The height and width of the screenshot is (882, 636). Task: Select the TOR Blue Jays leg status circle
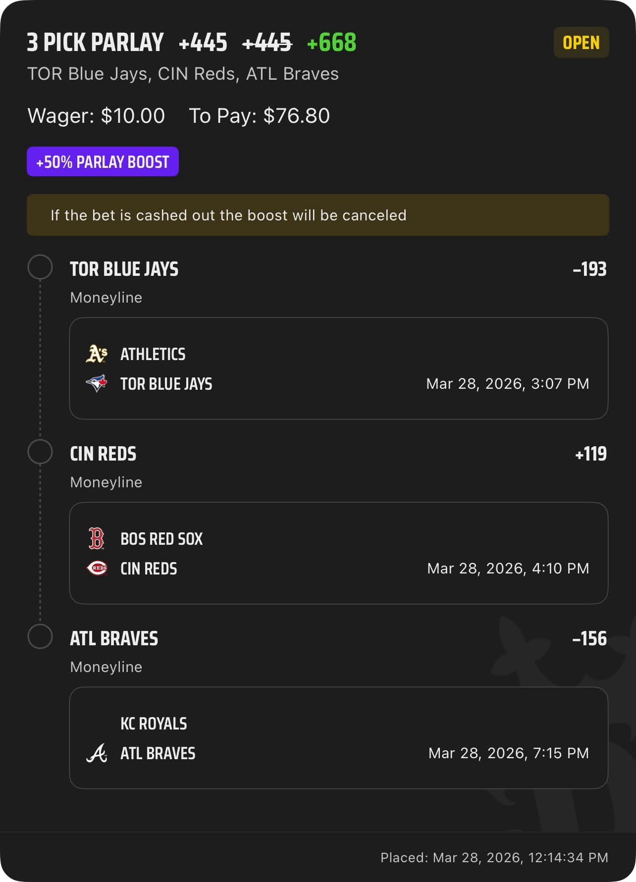pyautogui.click(x=40, y=268)
